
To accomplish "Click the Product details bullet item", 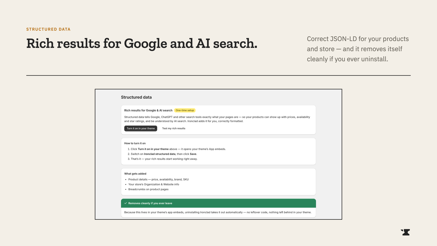I will pos(158,179).
